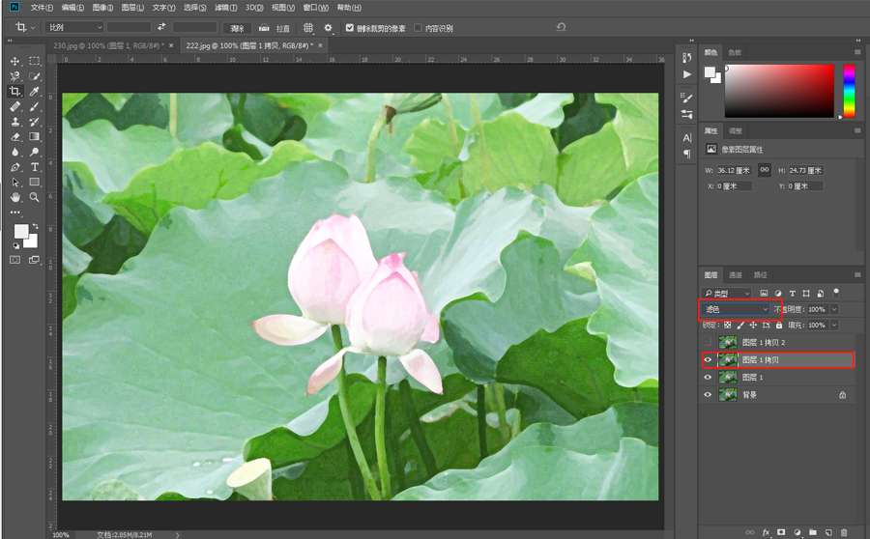Open the Layers panel options menu
The height and width of the screenshot is (539, 870).
[857, 274]
